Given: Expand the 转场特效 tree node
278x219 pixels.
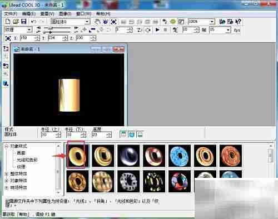Looking at the screenshot, I should (x=7, y=188).
